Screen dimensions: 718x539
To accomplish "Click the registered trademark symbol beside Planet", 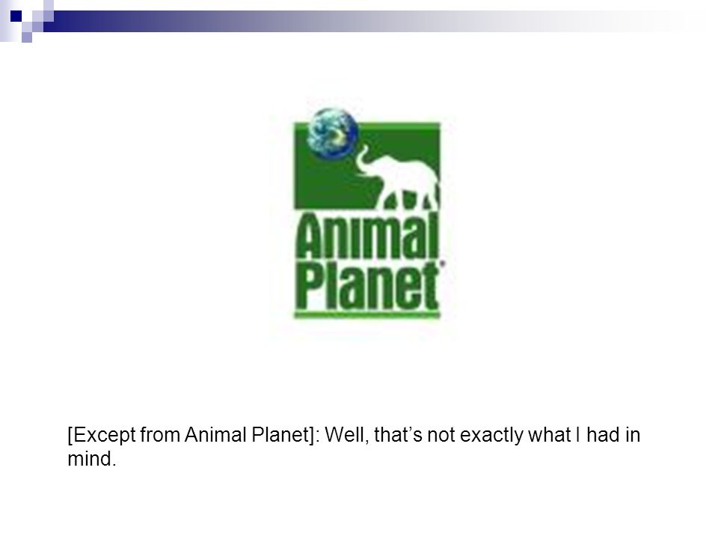I will click(442, 264).
